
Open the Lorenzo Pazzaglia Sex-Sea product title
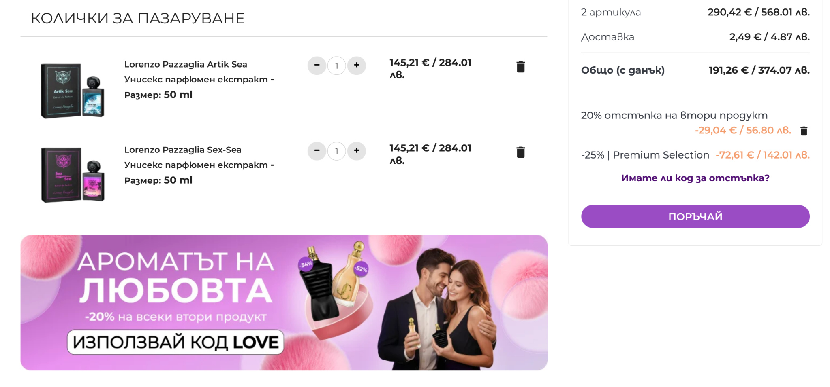click(x=183, y=150)
